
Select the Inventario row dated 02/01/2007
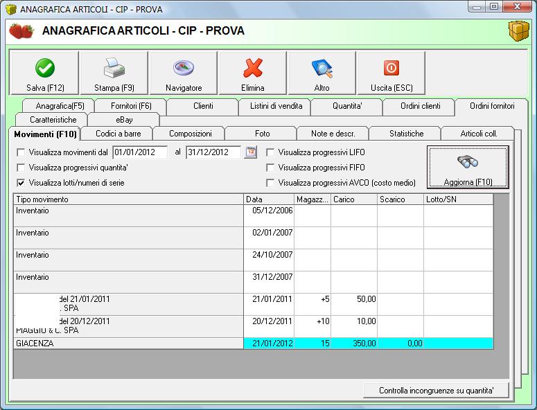tap(254, 238)
